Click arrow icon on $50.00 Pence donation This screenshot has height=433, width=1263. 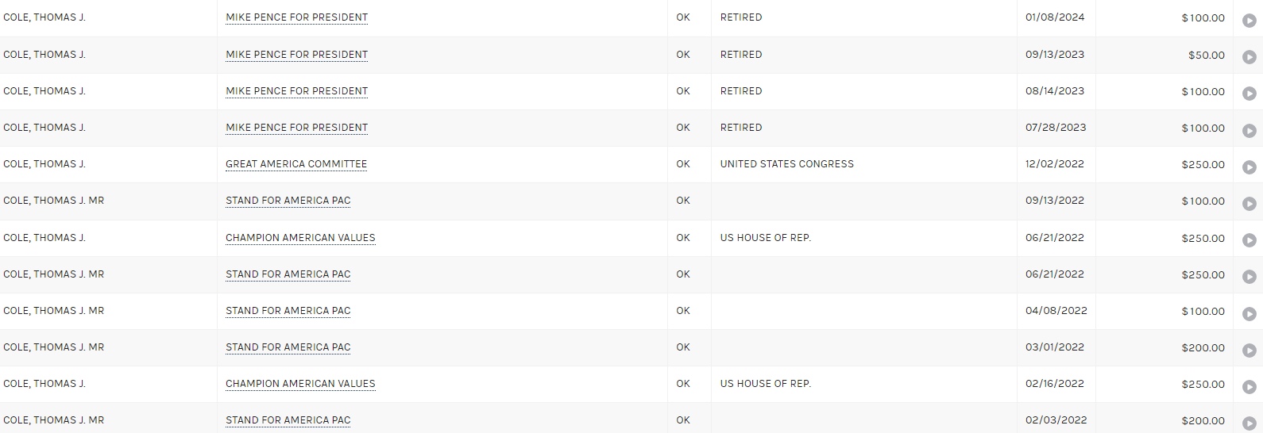1249,57
